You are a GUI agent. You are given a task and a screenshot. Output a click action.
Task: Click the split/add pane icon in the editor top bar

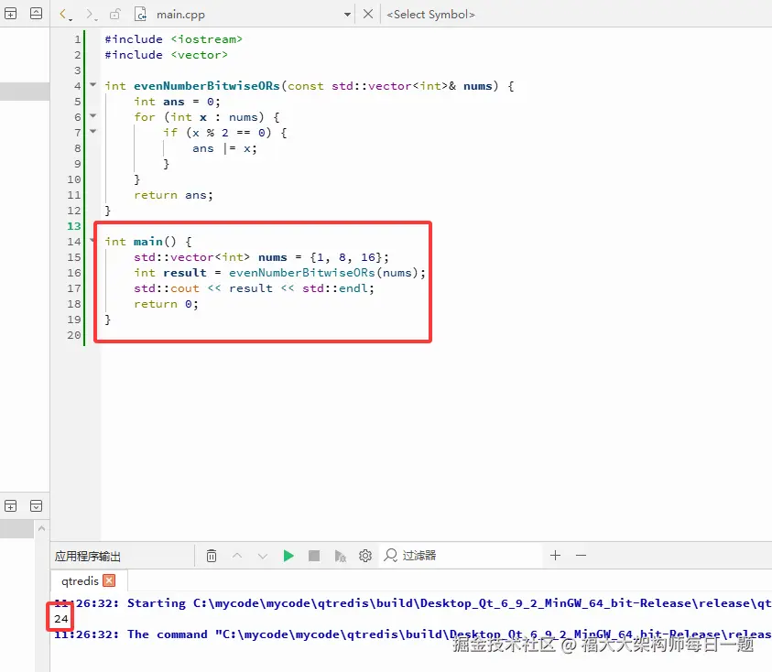pos(10,14)
